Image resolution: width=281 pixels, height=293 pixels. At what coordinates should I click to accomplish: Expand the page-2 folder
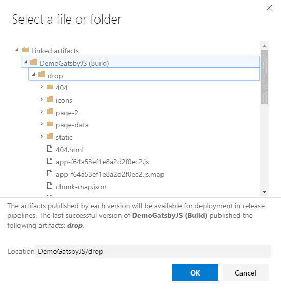[42, 112]
